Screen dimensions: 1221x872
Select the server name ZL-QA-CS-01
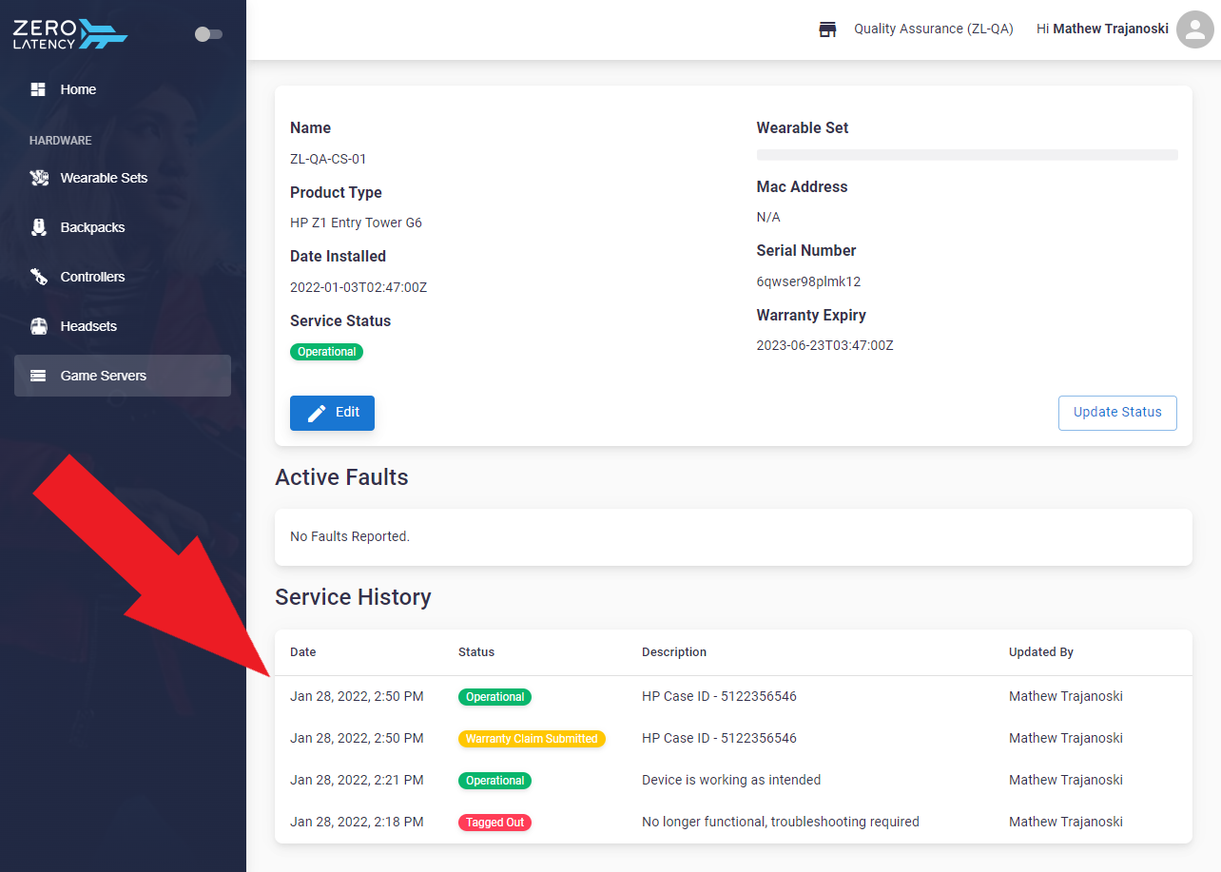(x=328, y=159)
